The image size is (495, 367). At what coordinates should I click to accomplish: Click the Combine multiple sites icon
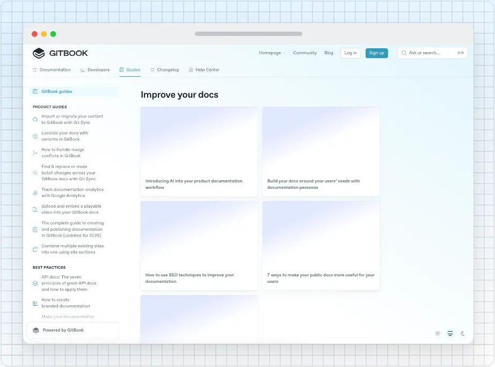click(x=35, y=249)
